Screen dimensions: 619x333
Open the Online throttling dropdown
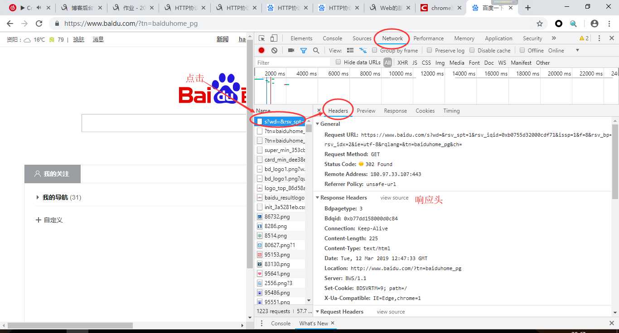[x=564, y=50]
